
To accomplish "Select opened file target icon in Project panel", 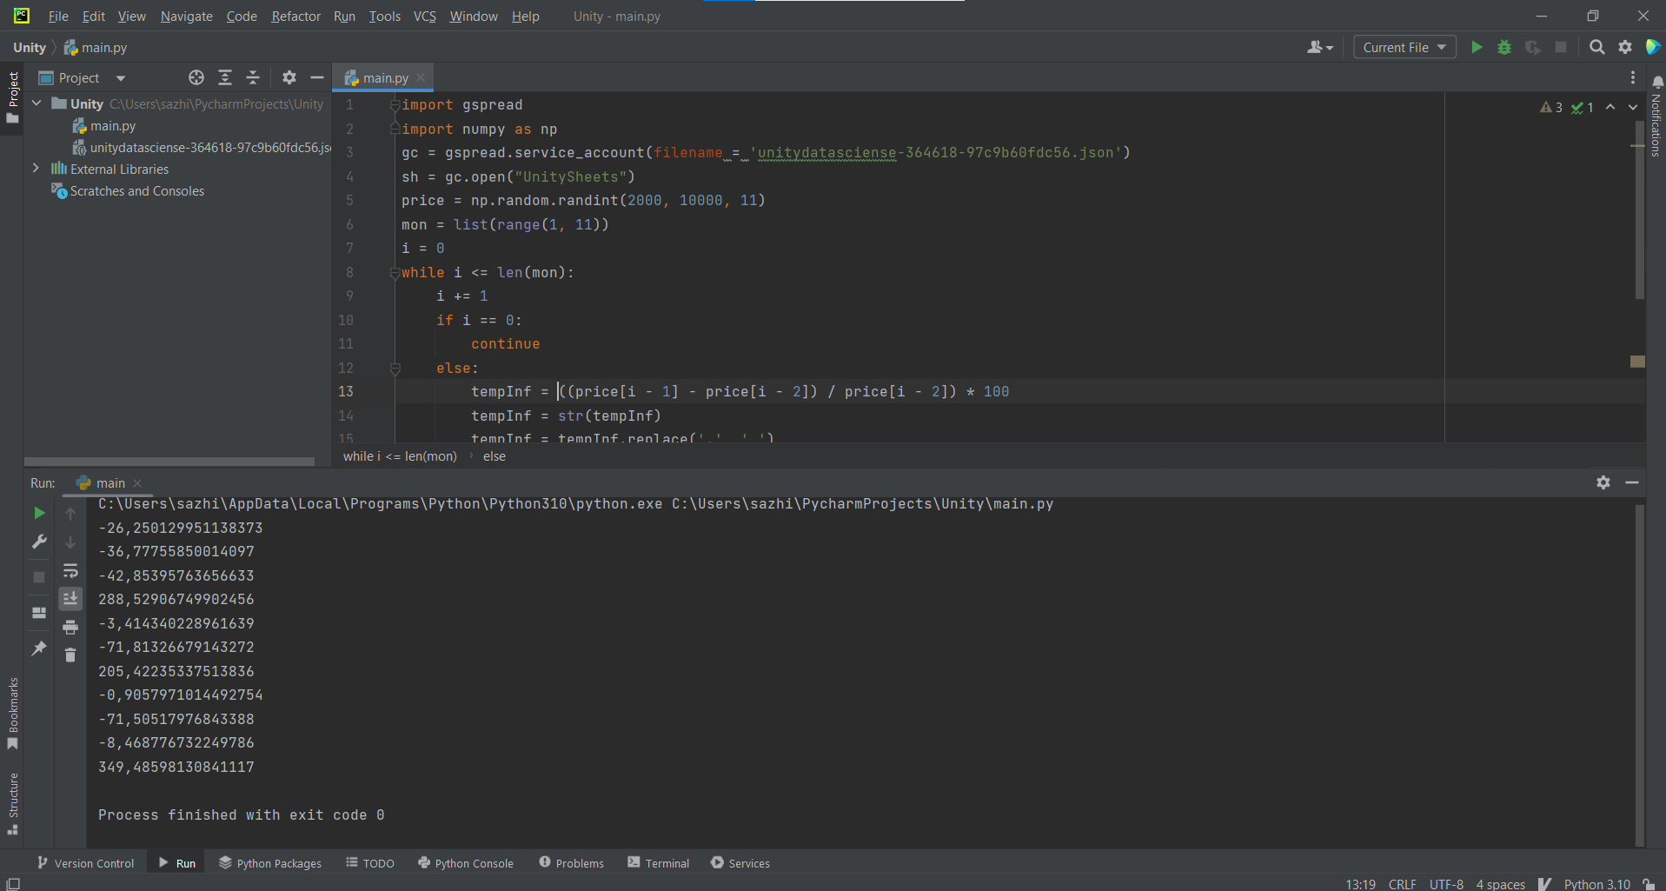I will click(196, 77).
